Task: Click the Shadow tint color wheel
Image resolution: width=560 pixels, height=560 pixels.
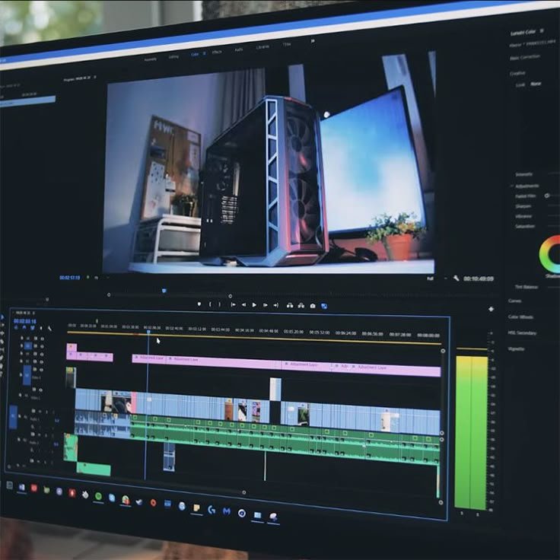Action: (551, 253)
